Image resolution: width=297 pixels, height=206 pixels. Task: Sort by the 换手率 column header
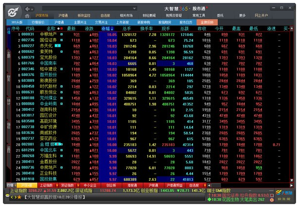pyautogui.click(x=147, y=29)
